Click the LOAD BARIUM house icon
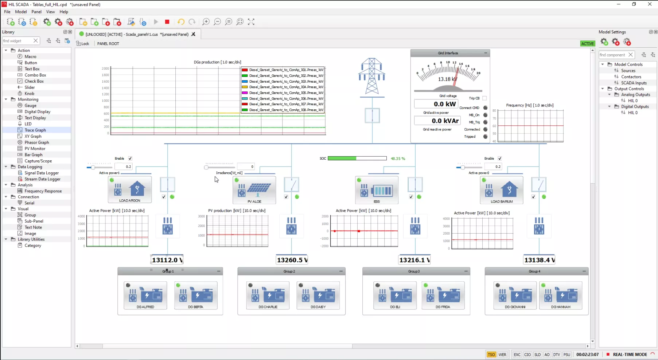This screenshot has height=360, width=658. 502,190
